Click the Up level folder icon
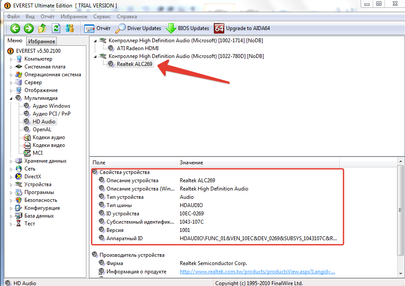 click(x=42, y=28)
